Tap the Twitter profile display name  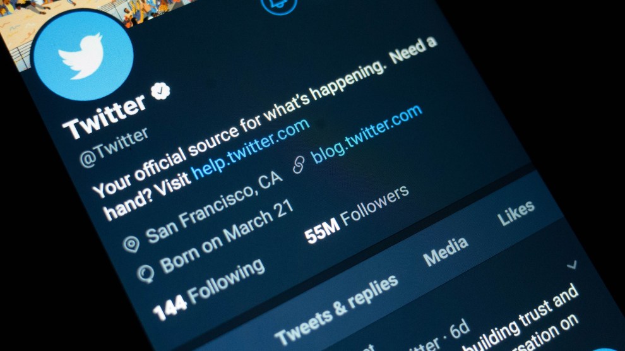104,116
